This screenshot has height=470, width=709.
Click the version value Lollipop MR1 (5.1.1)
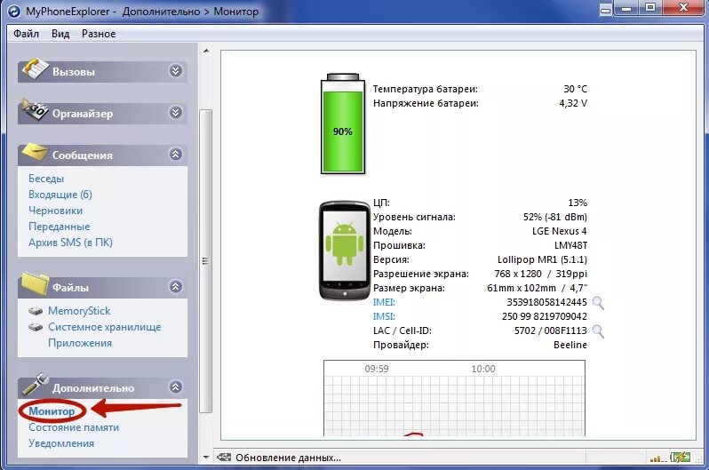[542, 259]
